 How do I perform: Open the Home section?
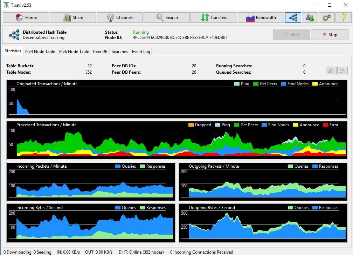[26, 18]
